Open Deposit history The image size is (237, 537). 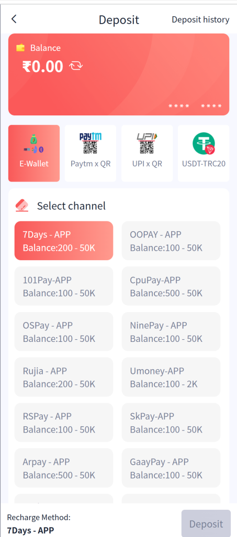point(200,19)
